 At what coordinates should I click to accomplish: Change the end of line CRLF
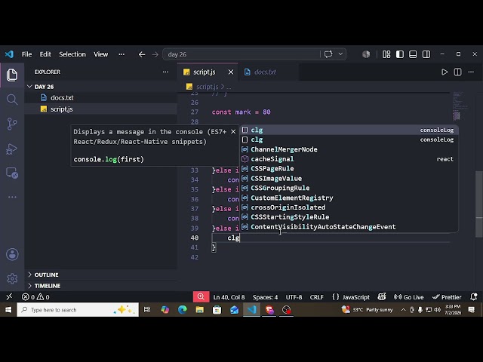tap(317, 297)
